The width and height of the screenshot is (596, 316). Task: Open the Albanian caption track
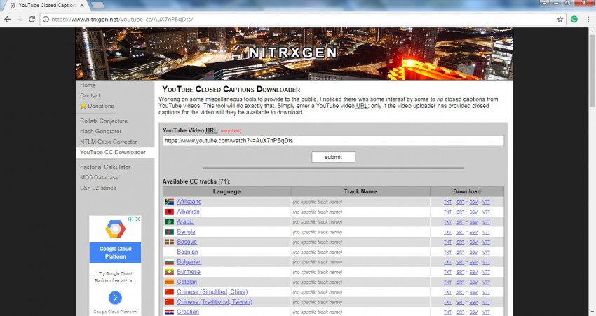pyautogui.click(x=188, y=212)
